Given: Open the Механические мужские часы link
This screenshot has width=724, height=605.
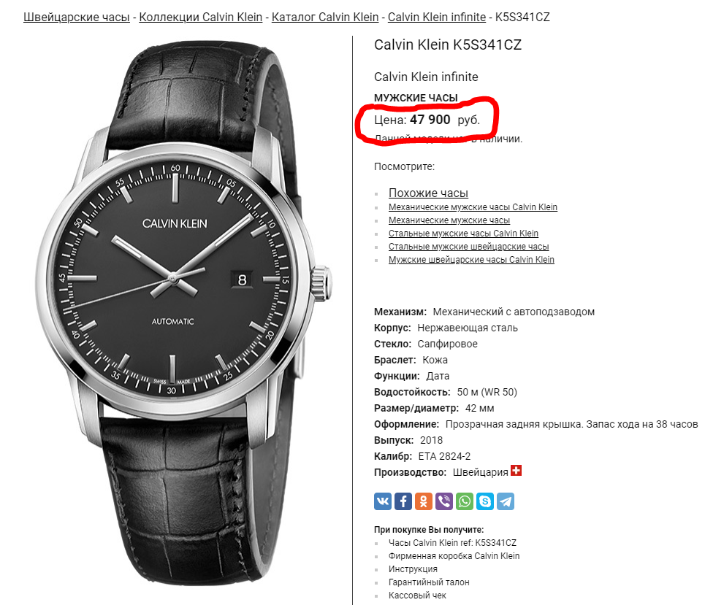Looking at the screenshot, I should coord(449,220).
